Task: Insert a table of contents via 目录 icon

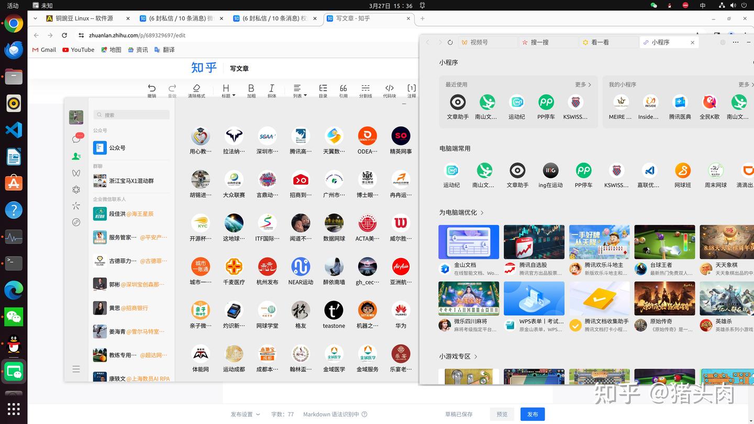Action: click(323, 88)
